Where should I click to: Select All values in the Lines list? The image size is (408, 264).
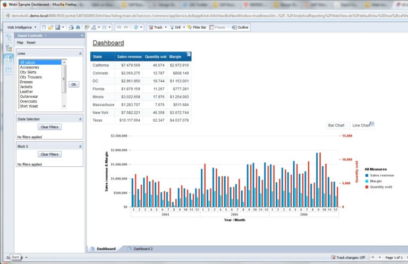click(x=40, y=63)
